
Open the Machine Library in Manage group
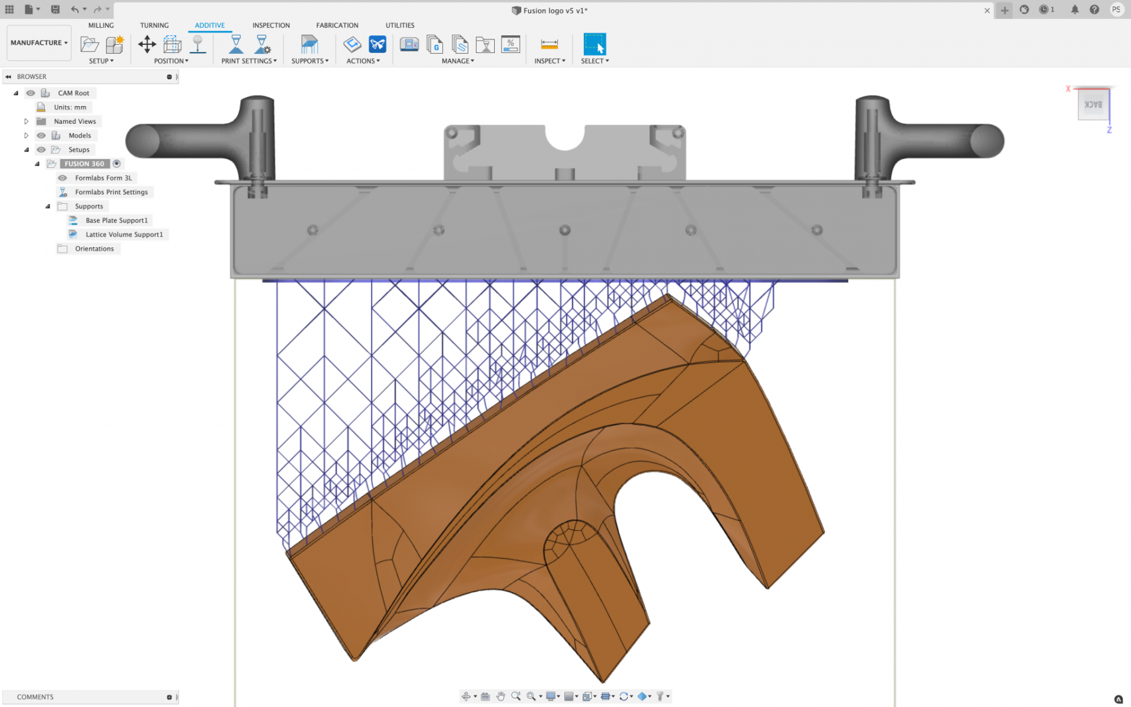(x=409, y=44)
